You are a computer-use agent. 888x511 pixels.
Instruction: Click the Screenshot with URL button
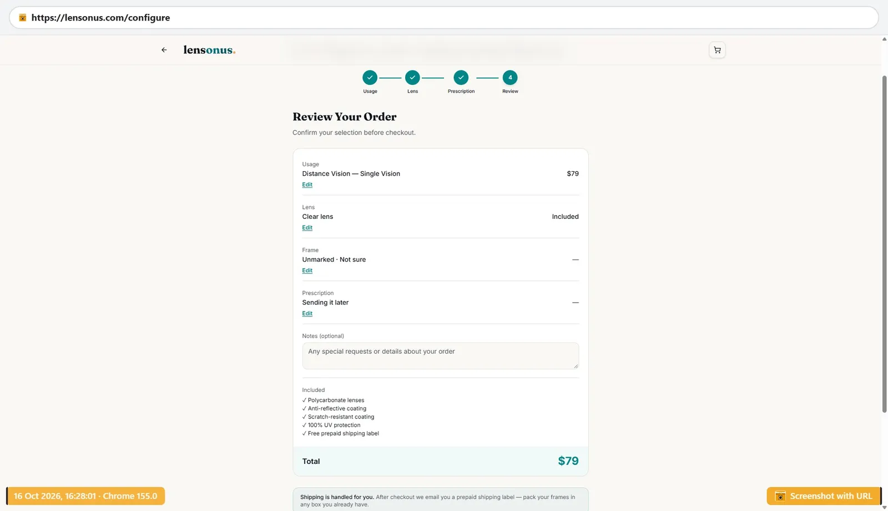click(x=824, y=496)
